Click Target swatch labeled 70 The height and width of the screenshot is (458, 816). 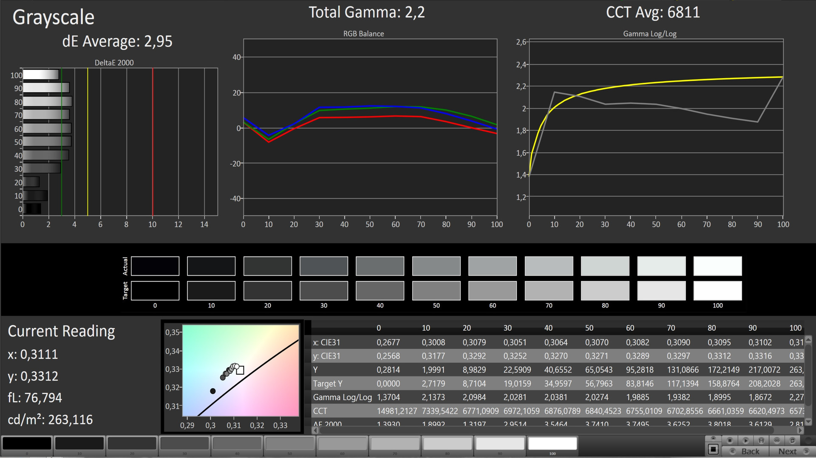pos(549,290)
